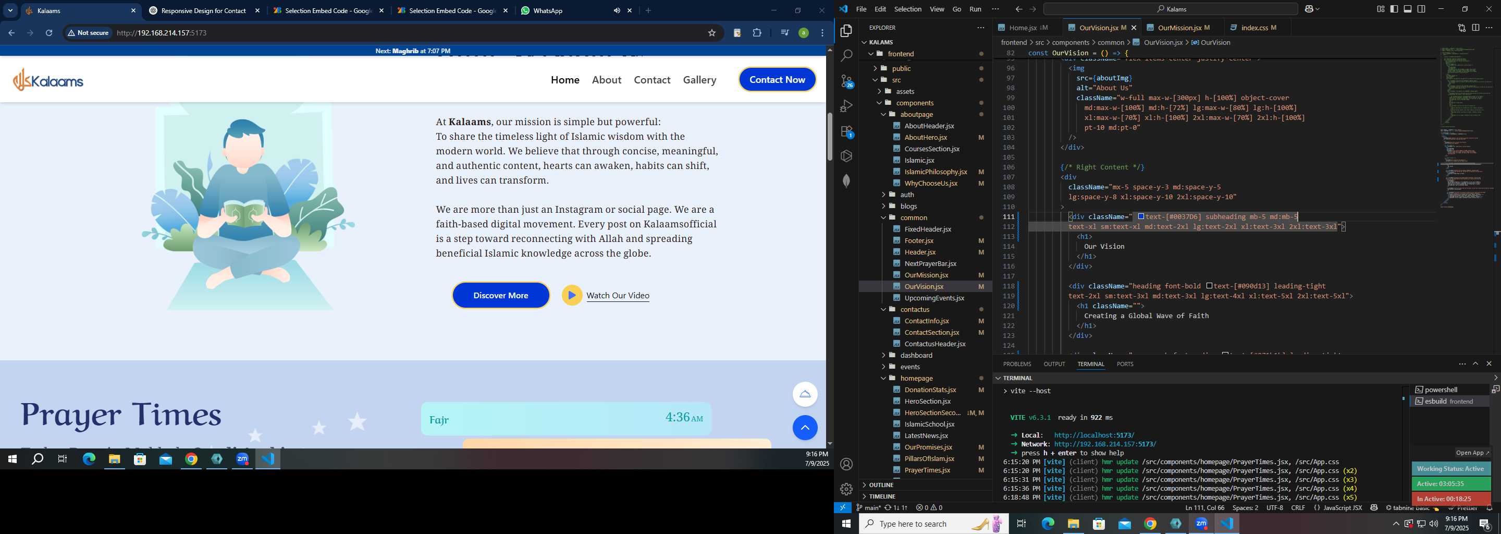The width and height of the screenshot is (1501, 534).
Task: Open the Search view in VS Code activity bar
Action: 846,56
